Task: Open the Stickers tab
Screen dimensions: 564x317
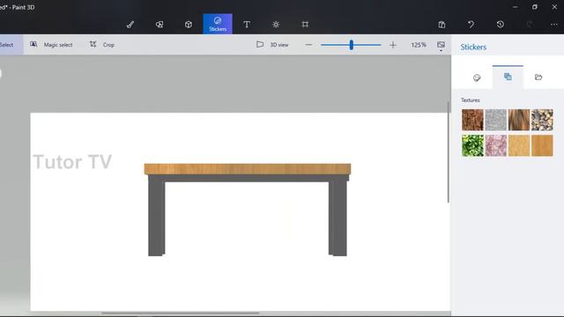Action: (218, 24)
